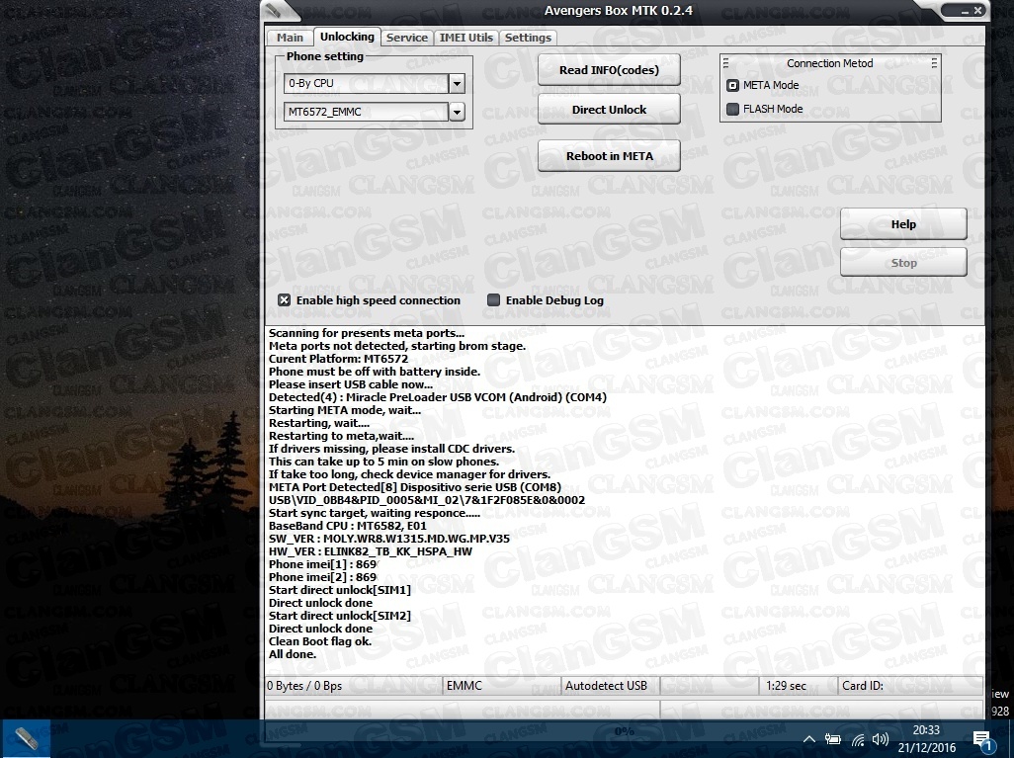Click the EMMC status bar field

pyautogui.click(x=502, y=686)
